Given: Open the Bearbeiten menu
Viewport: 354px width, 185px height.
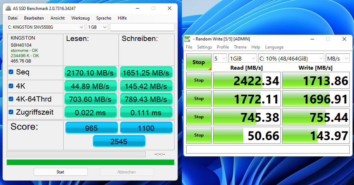Looking at the screenshot, I should tap(34, 18).
